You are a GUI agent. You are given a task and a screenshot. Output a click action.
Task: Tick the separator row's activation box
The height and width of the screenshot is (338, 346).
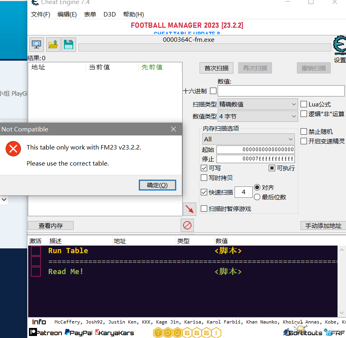tap(36, 261)
